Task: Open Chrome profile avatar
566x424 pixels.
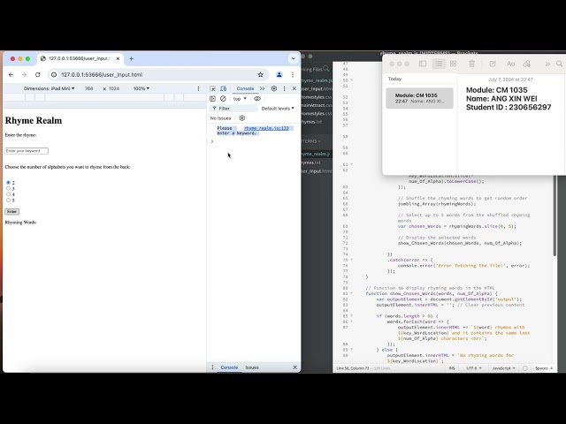Action: pyautogui.click(x=279, y=74)
